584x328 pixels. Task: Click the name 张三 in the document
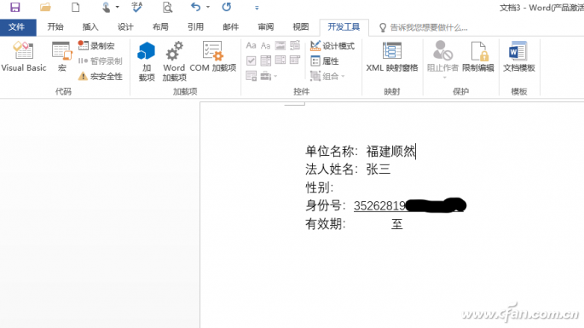[x=378, y=170]
